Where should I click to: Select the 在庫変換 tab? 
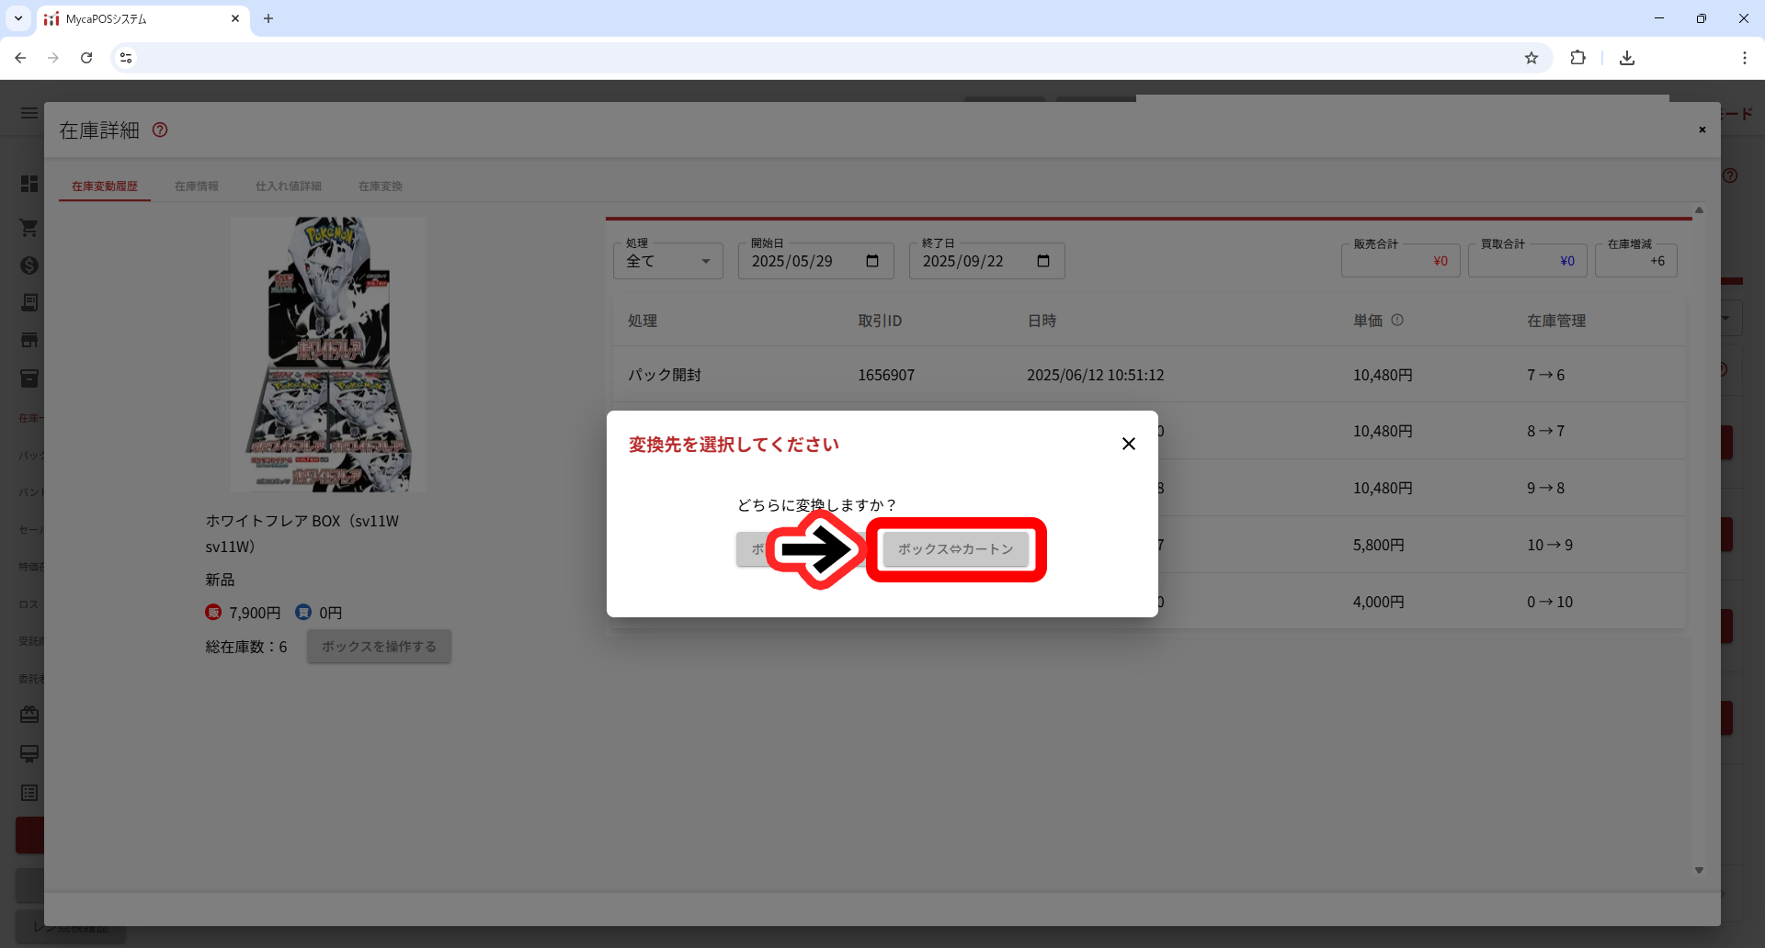coord(381,186)
